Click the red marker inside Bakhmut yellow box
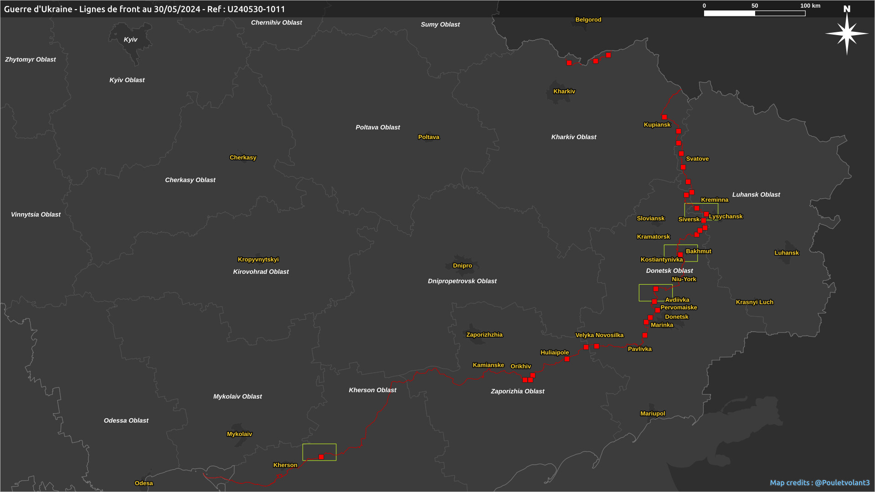875x492 pixels. pos(680,255)
